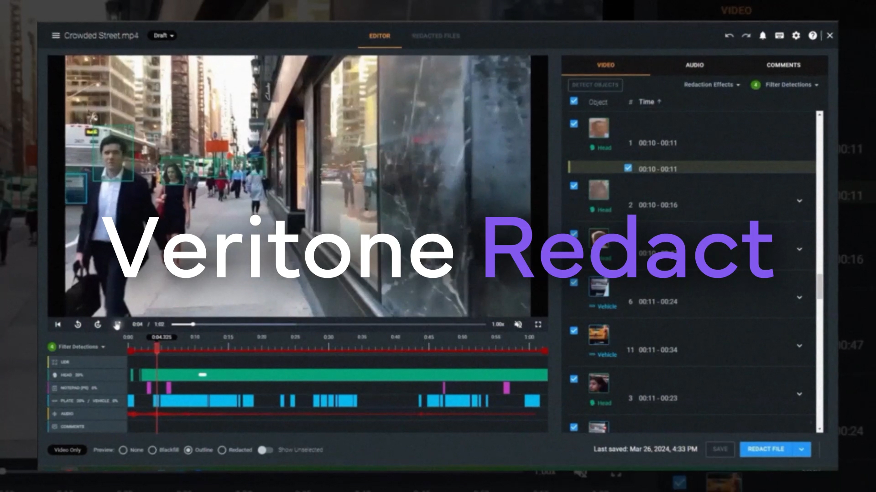Open the VIDEO panel tab
The width and height of the screenshot is (876, 492).
[x=605, y=65]
